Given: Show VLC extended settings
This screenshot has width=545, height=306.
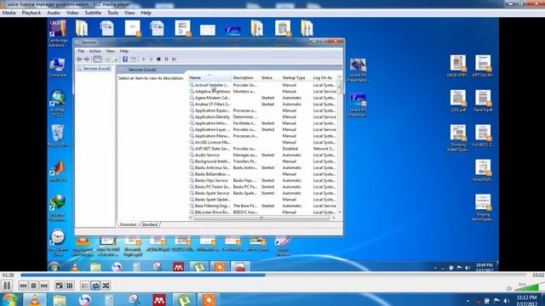Looking at the screenshot, I should coord(70,286).
